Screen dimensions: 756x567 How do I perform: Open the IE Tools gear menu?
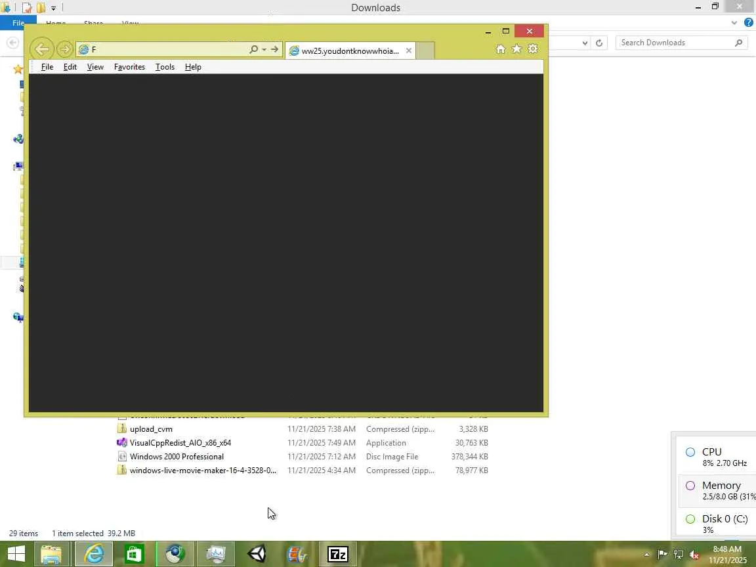pos(533,49)
